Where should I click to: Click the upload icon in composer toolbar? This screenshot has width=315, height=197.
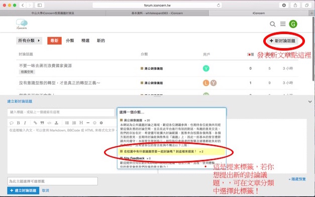coord(56,123)
